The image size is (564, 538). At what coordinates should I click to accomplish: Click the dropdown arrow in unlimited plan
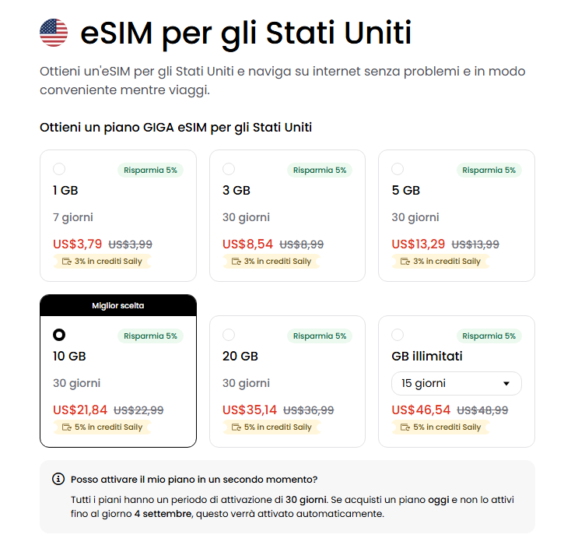coord(506,384)
